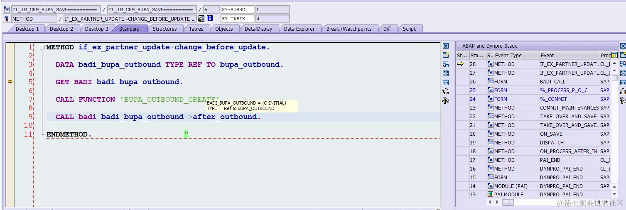This screenshot has height=210, width=626.
Task: Click the ENDMETHOD keyword on line 11
Action: 67,134
